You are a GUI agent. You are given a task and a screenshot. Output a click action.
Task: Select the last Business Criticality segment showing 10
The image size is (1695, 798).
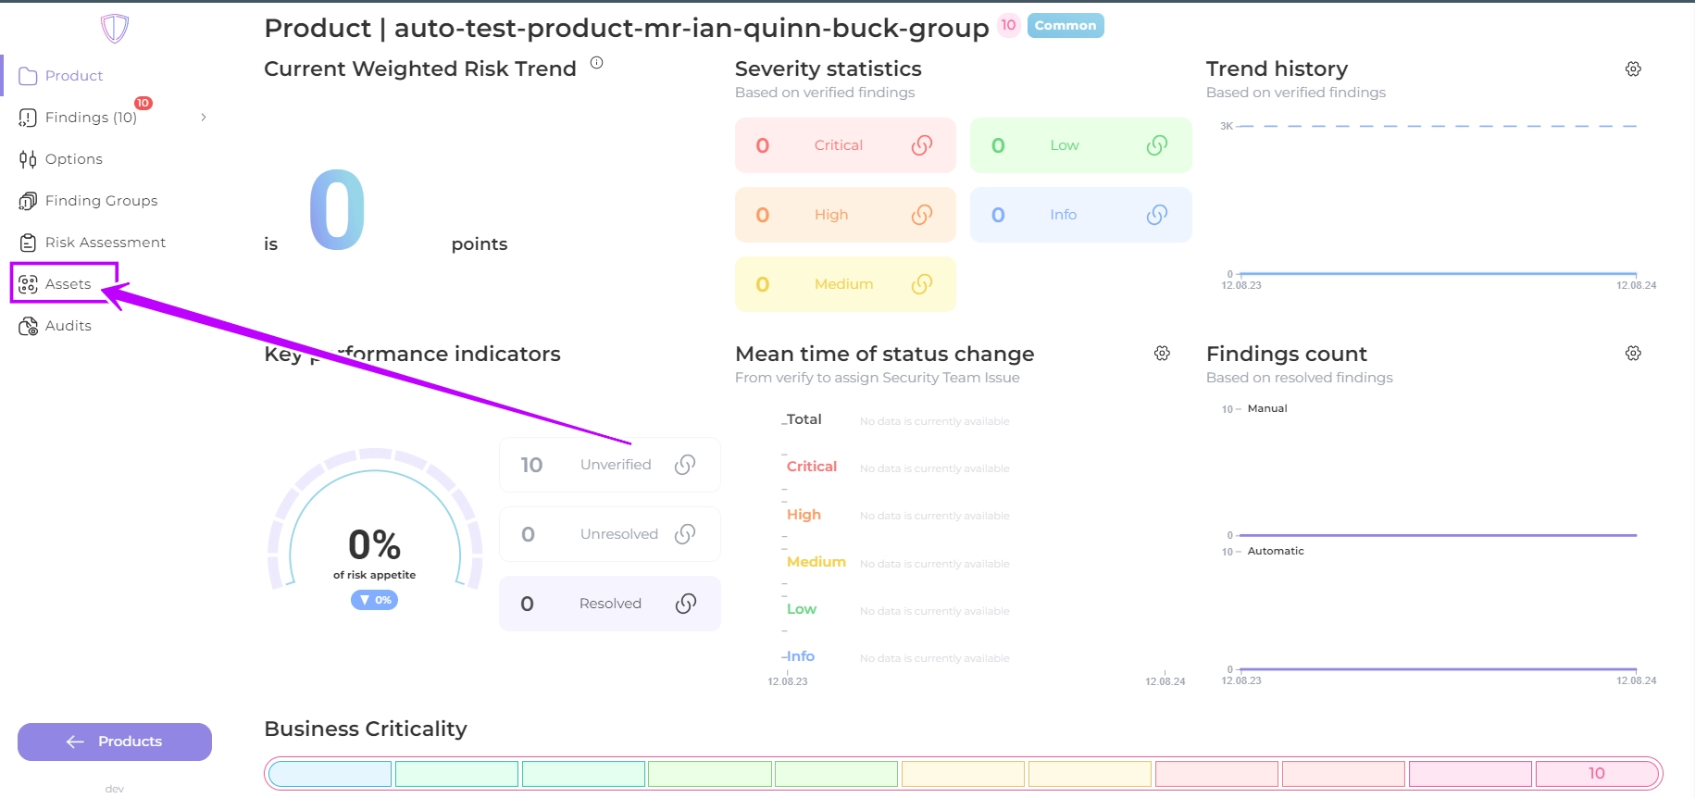pos(1596,773)
